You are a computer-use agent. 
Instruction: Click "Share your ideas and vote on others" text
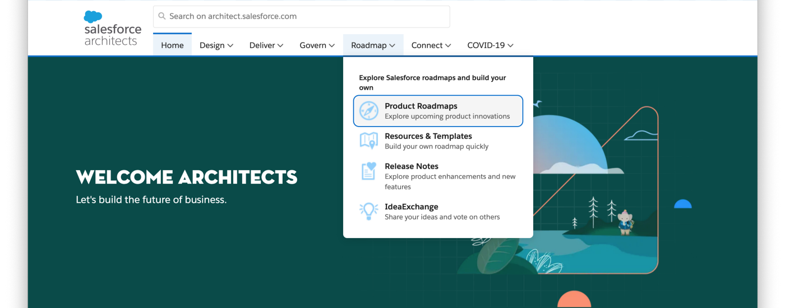point(442,217)
